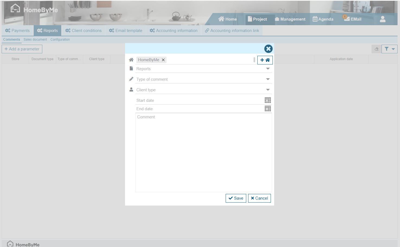Switch to the Payments tab

17,31
